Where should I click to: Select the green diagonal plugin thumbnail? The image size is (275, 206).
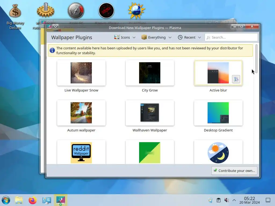click(x=150, y=152)
